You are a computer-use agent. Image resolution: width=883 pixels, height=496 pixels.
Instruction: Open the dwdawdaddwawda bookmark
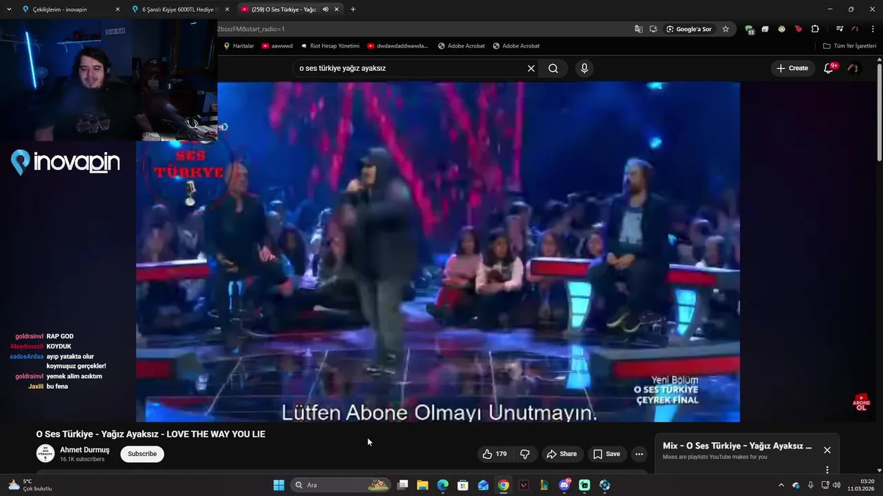click(x=398, y=45)
